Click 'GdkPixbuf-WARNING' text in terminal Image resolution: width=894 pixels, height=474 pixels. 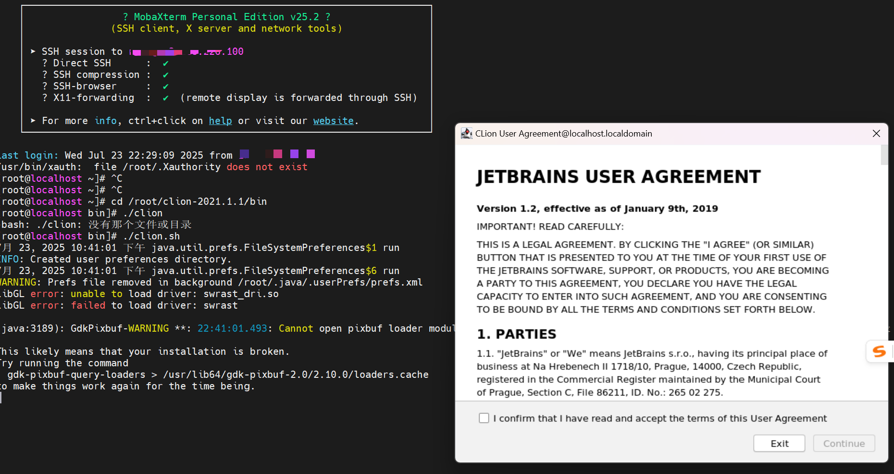120,328
